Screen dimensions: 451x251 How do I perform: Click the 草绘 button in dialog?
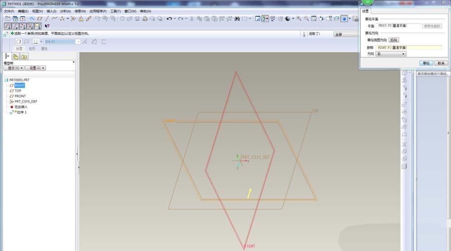pyautogui.click(x=426, y=63)
